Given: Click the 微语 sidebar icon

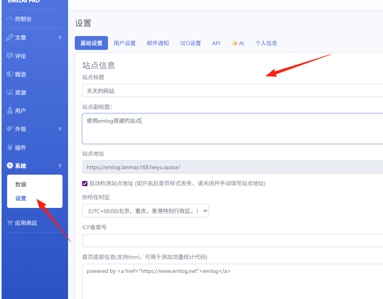Looking at the screenshot, I should click(10, 74).
